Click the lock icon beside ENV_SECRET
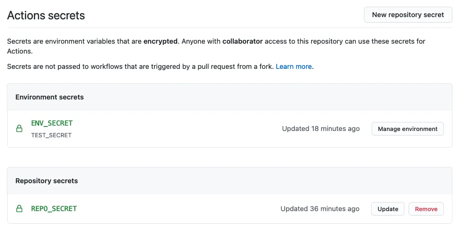Viewport: 461px width, 239px height. pyautogui.click(x=19, y=129)
